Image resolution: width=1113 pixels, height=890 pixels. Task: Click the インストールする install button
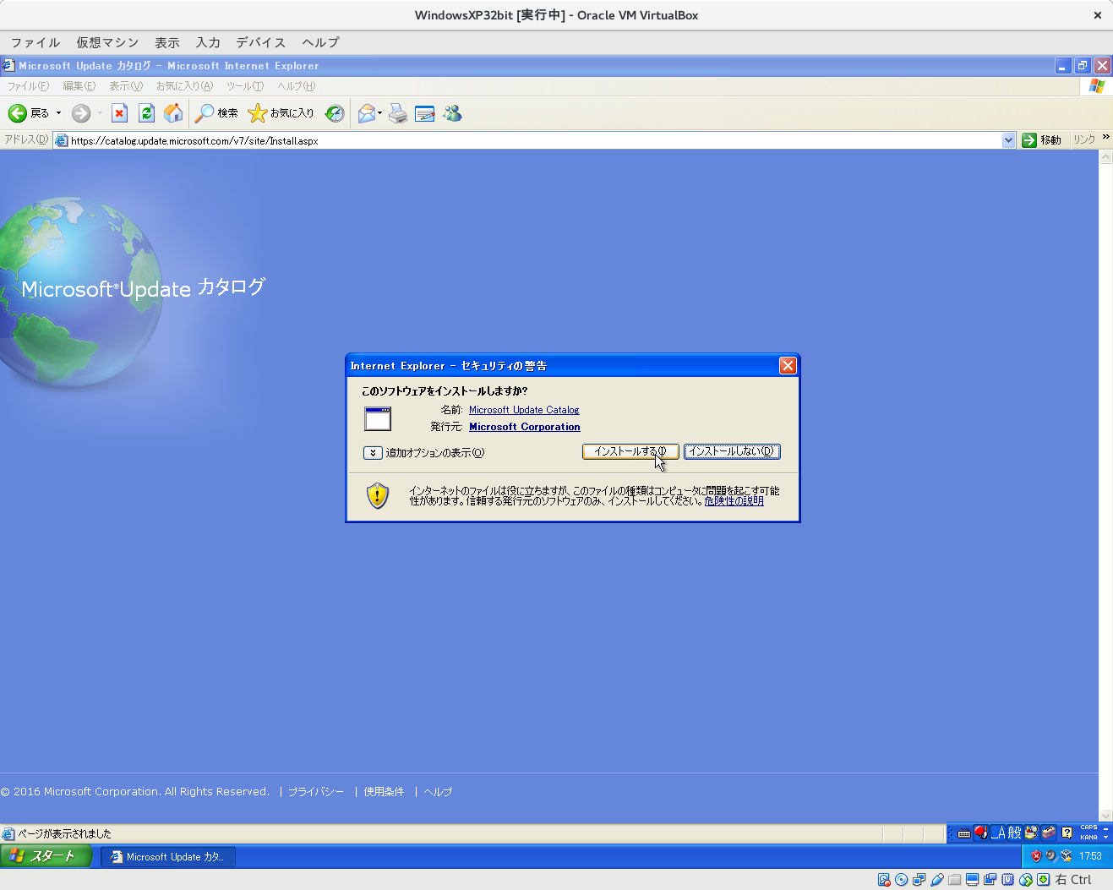click(630, 451)
